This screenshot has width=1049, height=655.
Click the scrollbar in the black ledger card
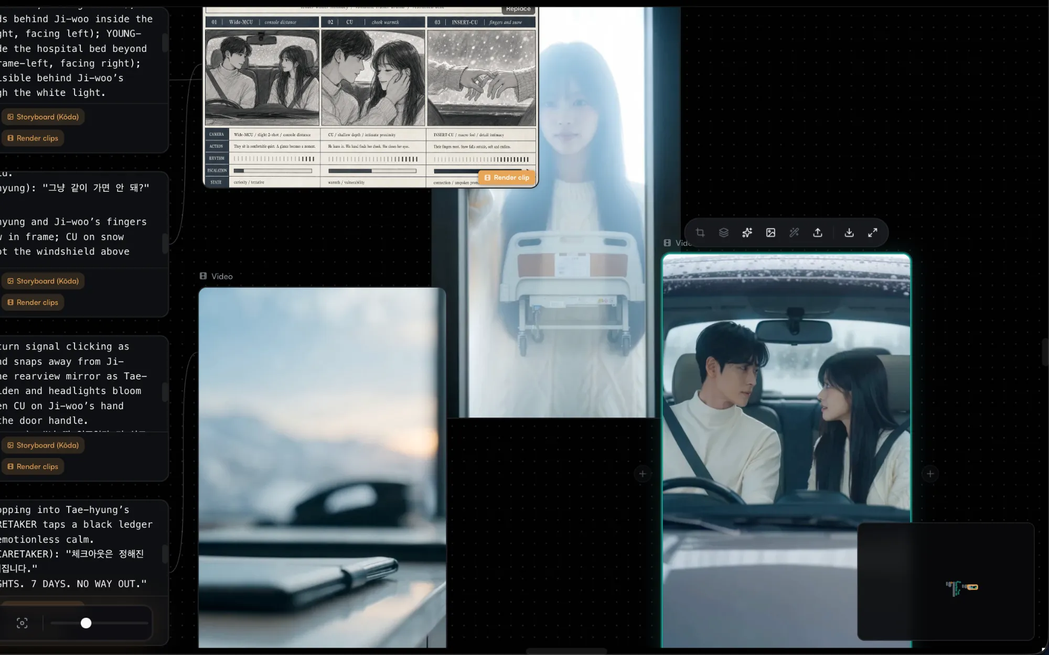tap(165, 554)
